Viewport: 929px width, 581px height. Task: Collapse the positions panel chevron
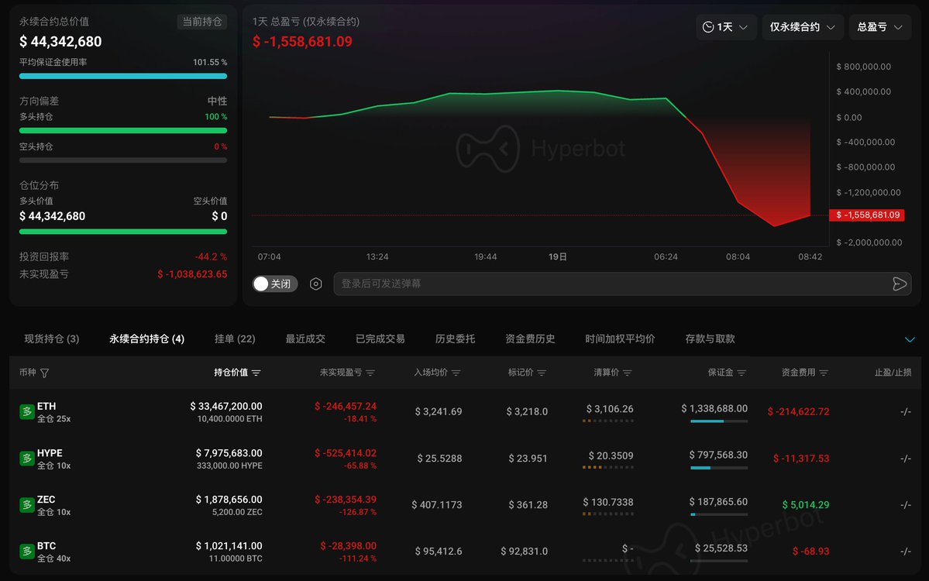(x=910, y=339)
